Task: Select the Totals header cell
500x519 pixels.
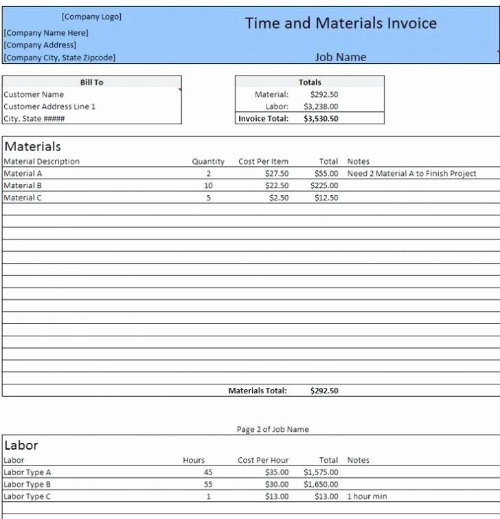Action: [310, 82]
